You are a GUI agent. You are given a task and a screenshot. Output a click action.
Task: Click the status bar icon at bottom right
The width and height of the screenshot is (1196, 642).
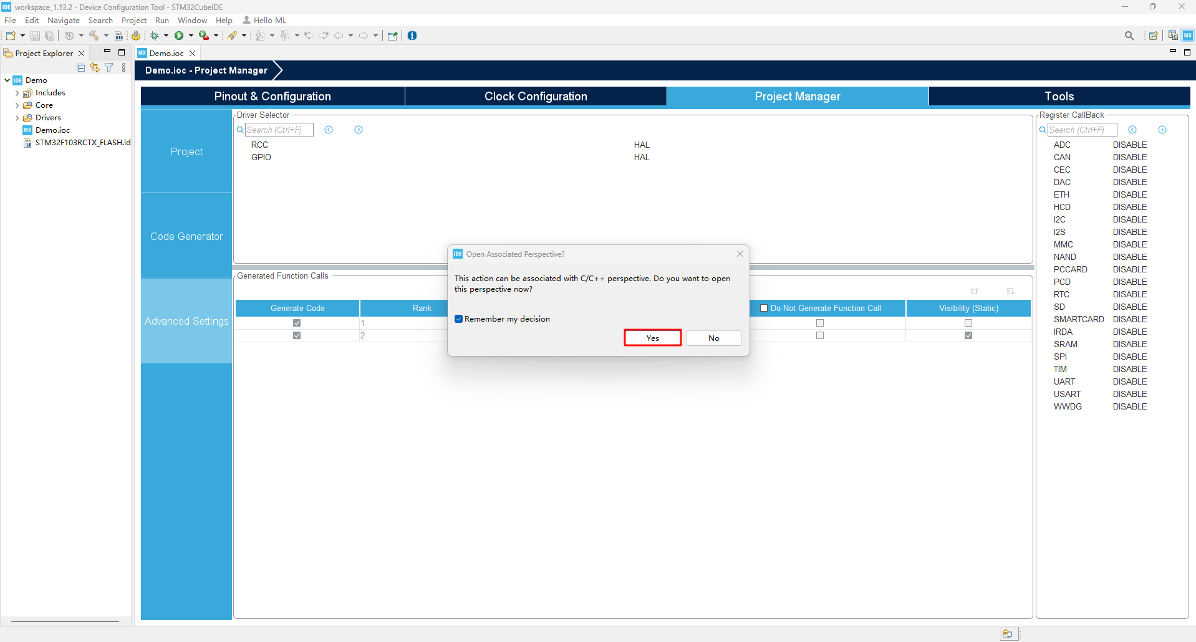1007,634
